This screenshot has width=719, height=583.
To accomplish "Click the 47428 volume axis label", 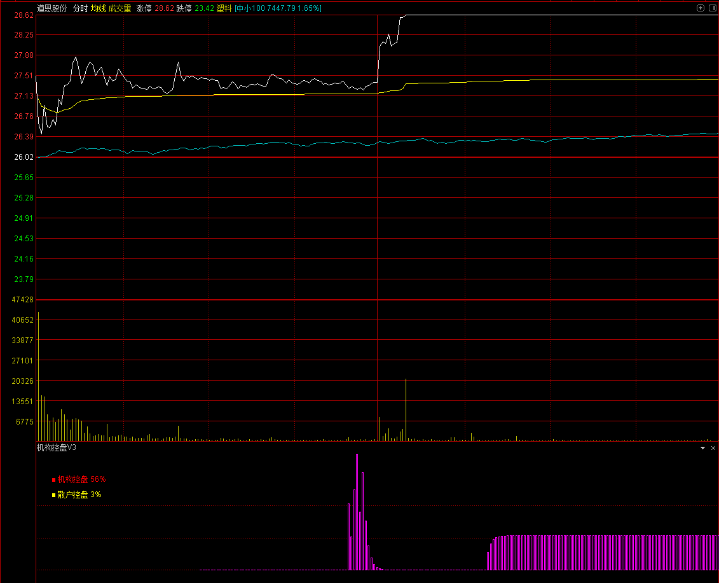I will 22,299.
